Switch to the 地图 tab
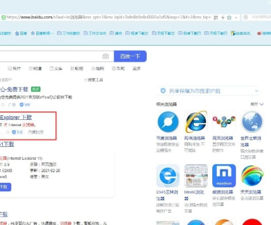The width and height of the screenshot is (271, 225). pyautogui.click(x=98, y=68)
